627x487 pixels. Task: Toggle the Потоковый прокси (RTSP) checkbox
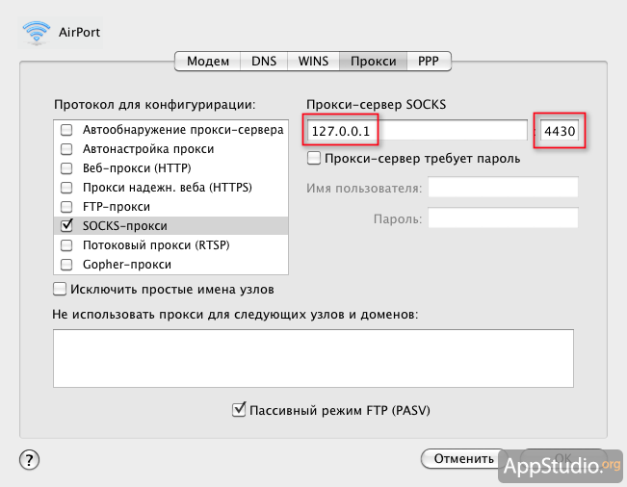[x=66, y=245]
